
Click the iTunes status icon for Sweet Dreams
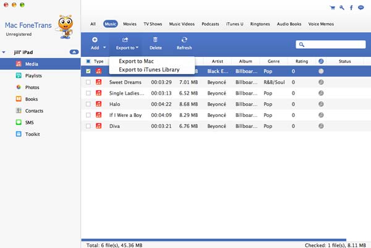pos(321,82)
